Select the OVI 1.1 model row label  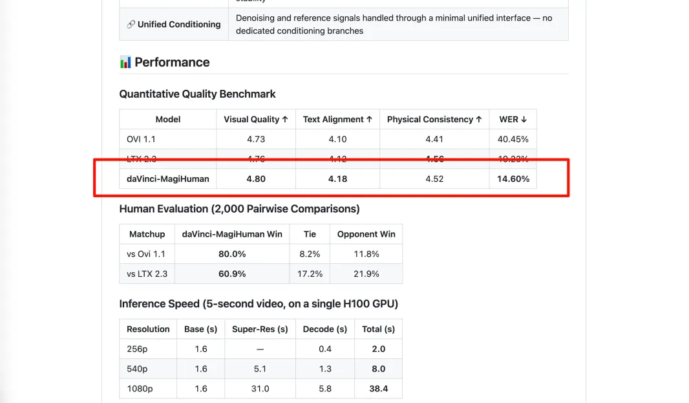click(142, 139)
